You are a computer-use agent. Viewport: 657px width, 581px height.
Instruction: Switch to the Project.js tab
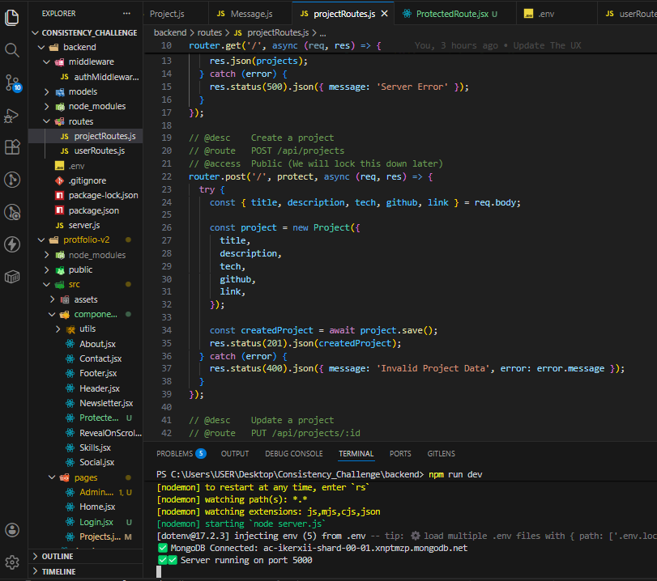tap(167, 14)
